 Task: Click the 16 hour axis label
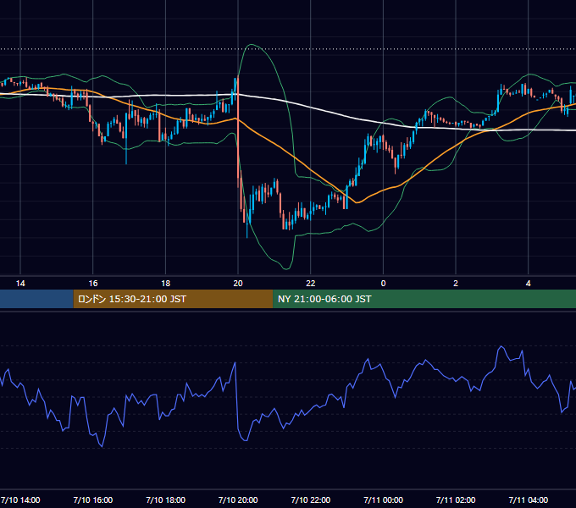tap(93, 284)
